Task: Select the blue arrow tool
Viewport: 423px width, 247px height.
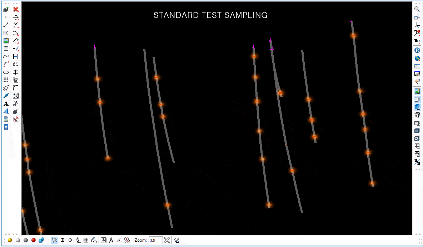Action: (6, 96)
